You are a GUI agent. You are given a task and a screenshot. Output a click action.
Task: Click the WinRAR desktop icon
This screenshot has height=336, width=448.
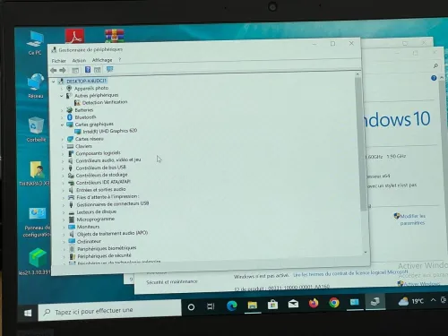coord(115,36)
